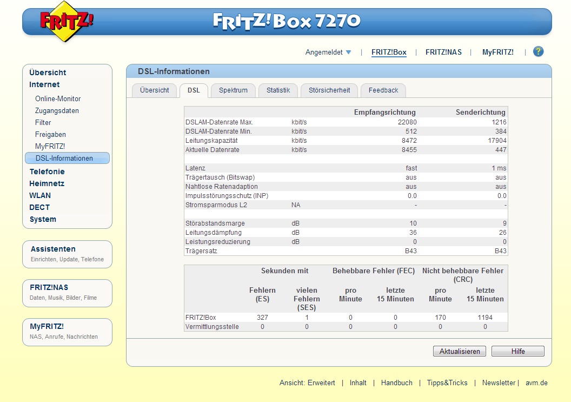The image size is (571, 402).
Task: Open Freigaben in the sidebar
Action: coord(50,135)
